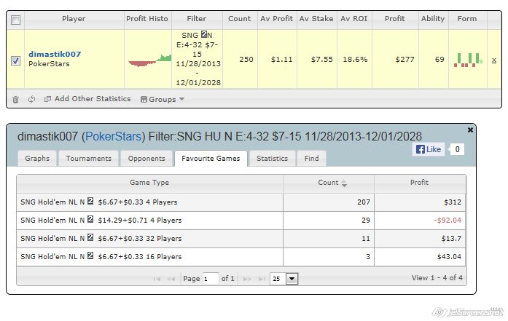Sort by Game Type column header
This screenshot has width=508, height=321.
149,183
